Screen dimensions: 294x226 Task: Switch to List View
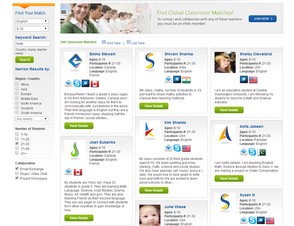(138, 43)
